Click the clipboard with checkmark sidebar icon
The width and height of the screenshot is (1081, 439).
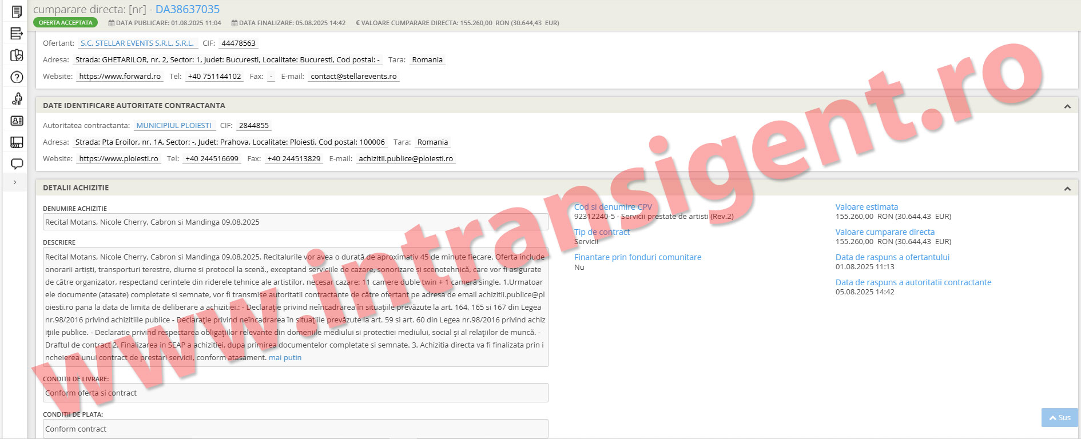pos(17,55)
